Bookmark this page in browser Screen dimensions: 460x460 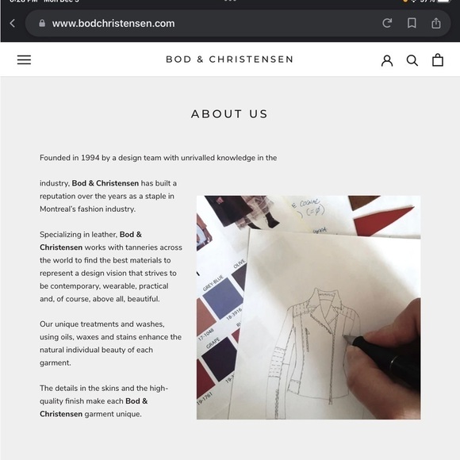tap(412, 23)
